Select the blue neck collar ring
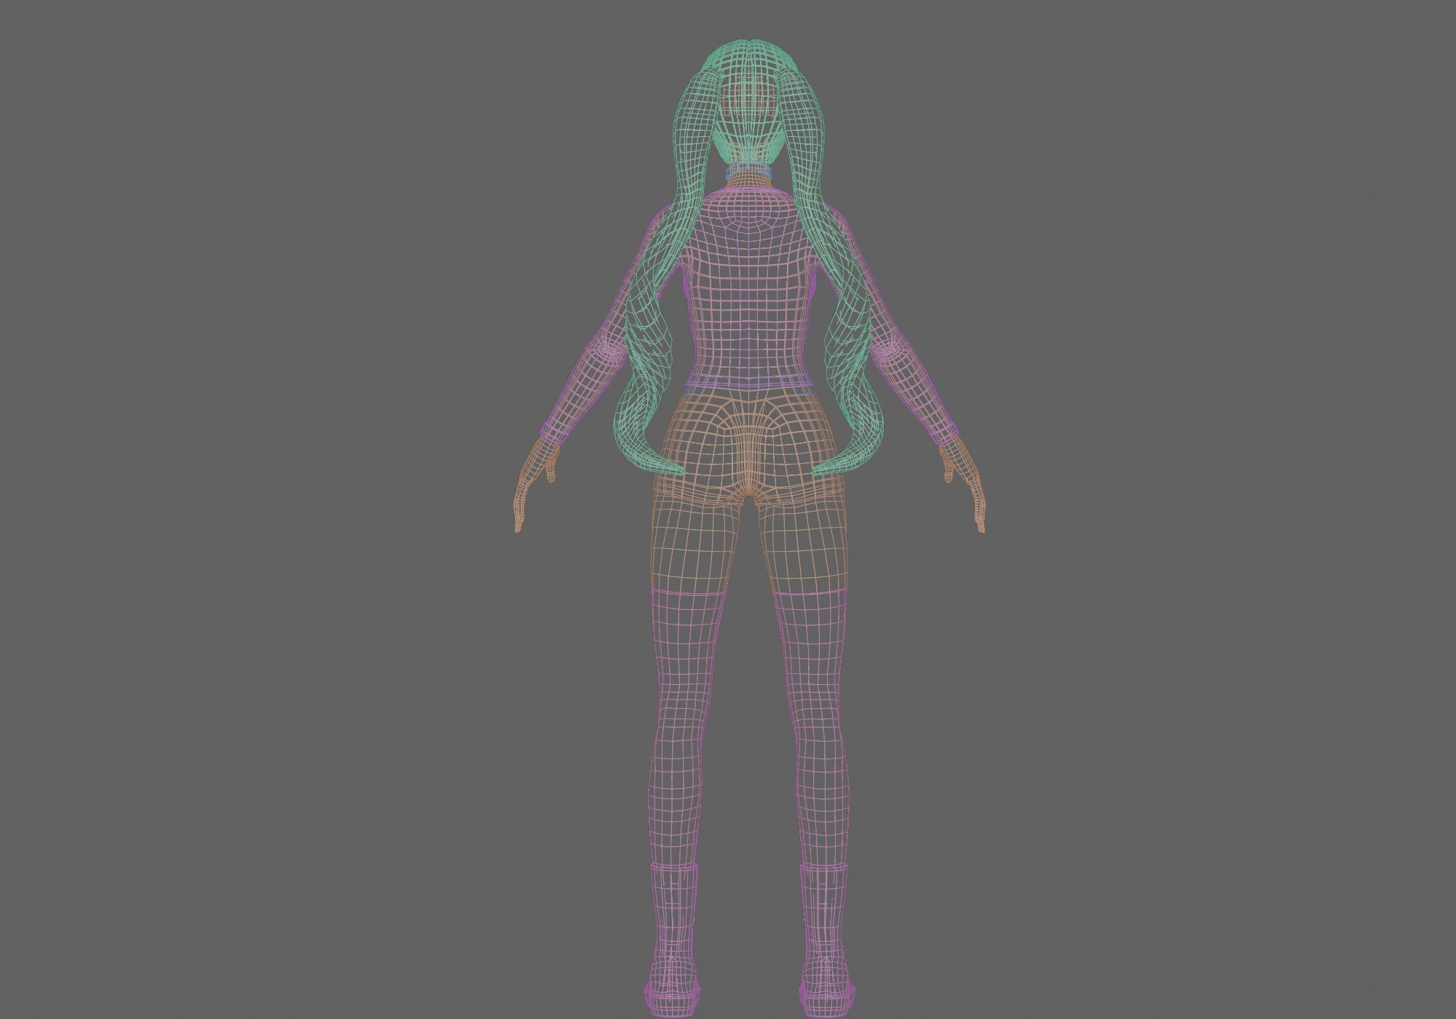This screenshot has height=1019, width=1456. tap(748, 172)
